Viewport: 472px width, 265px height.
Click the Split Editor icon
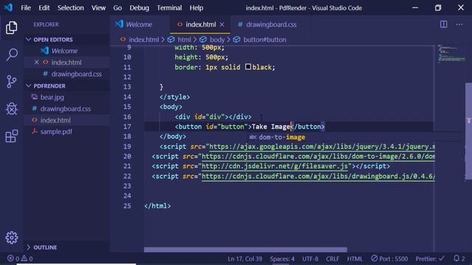(x=443, y=24)
